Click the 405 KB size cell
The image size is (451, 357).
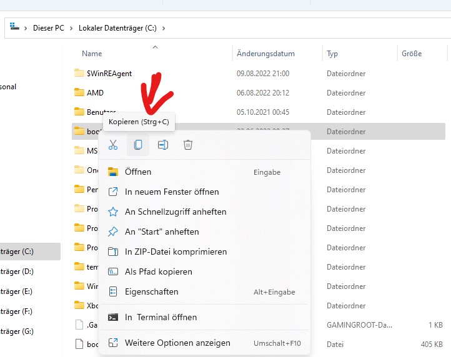[x=432, y=345]
